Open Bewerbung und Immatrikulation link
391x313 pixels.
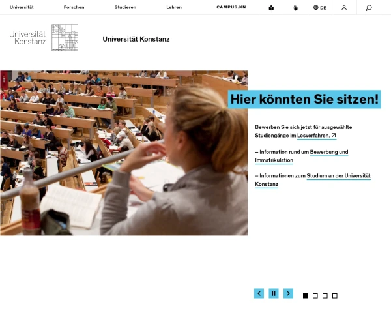click(x=329, y=152)
